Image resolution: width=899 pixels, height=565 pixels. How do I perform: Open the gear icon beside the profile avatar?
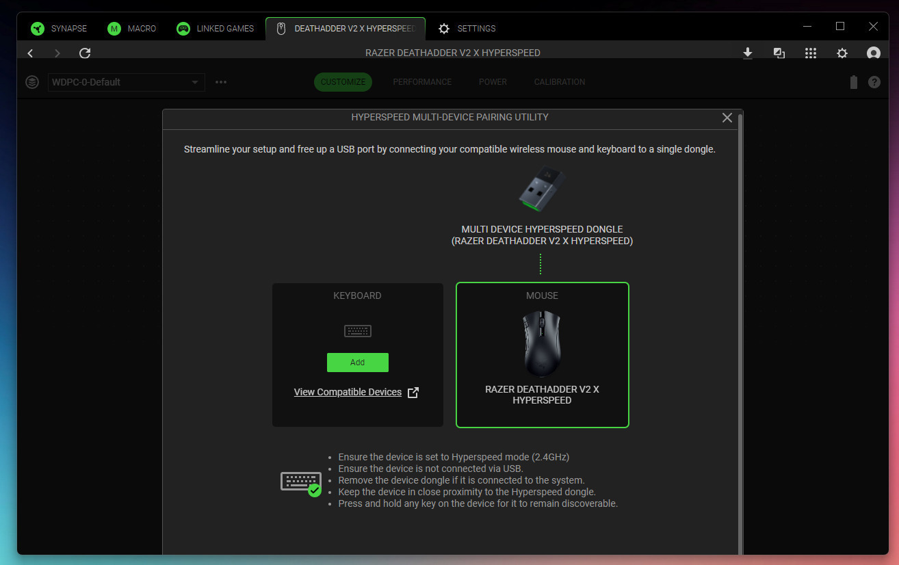tap(842, 53)
